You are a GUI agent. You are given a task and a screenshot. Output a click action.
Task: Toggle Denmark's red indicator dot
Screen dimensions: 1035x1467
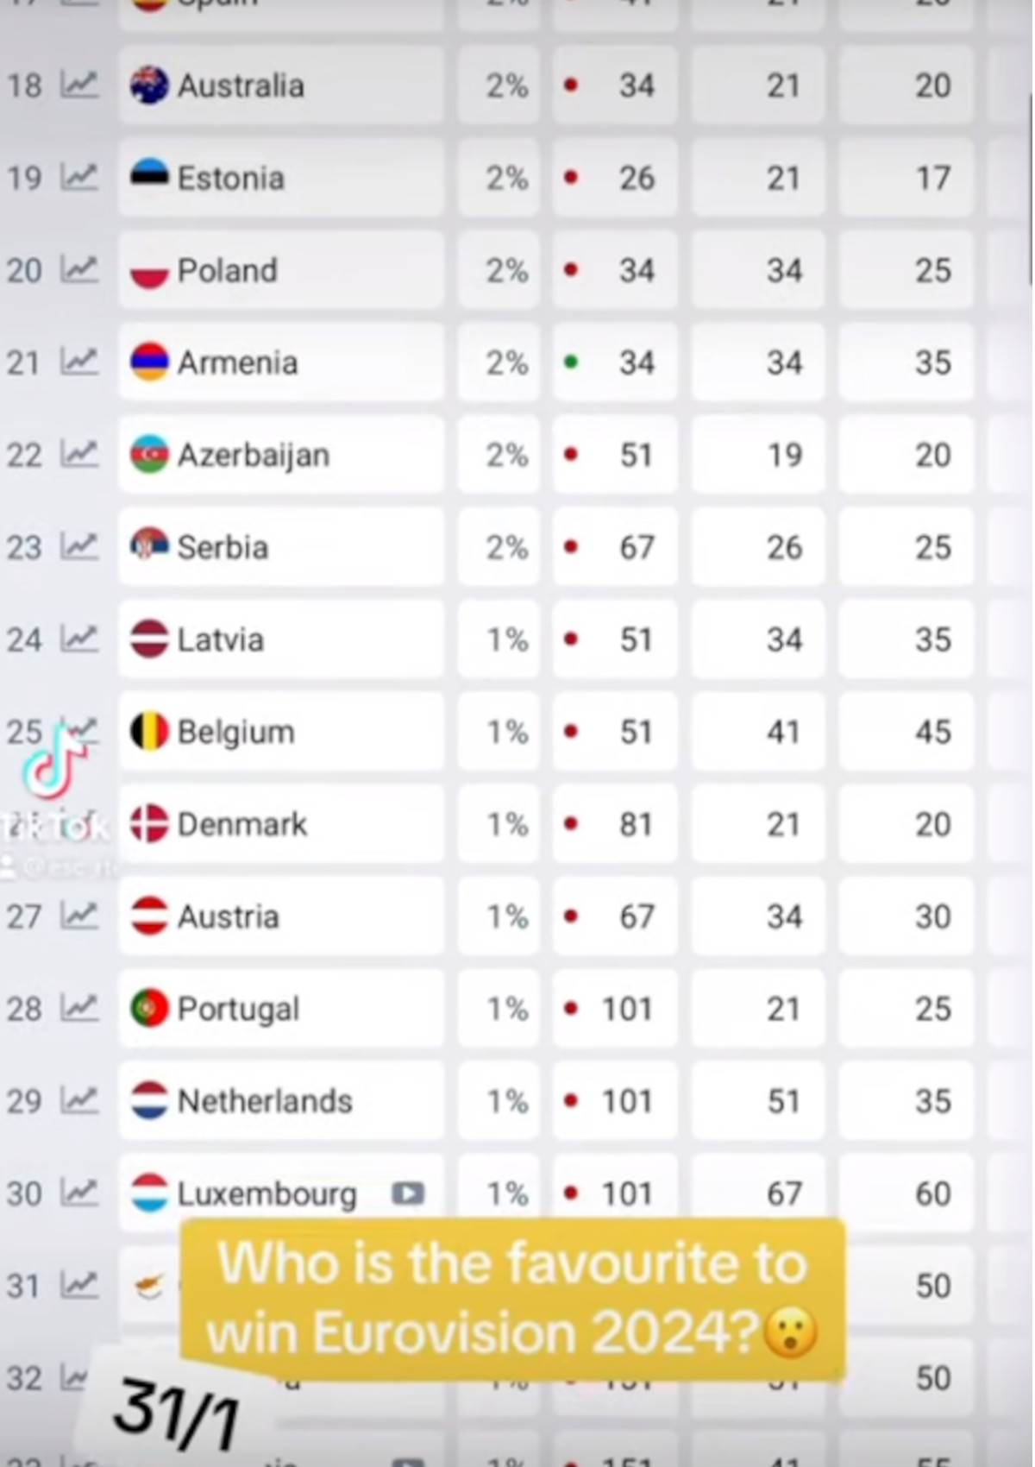click(571, 824)
